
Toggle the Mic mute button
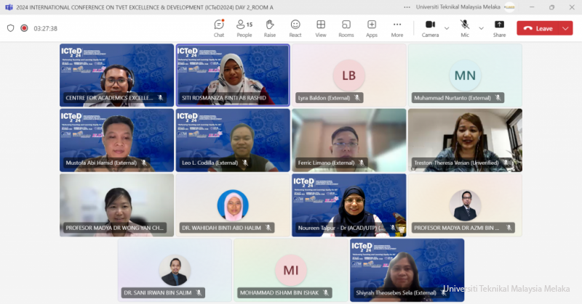(465, 28)
